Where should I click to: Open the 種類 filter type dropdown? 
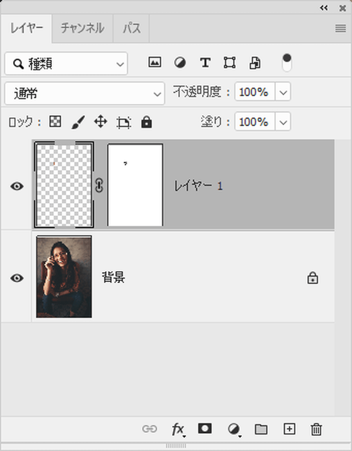[66, 64]
